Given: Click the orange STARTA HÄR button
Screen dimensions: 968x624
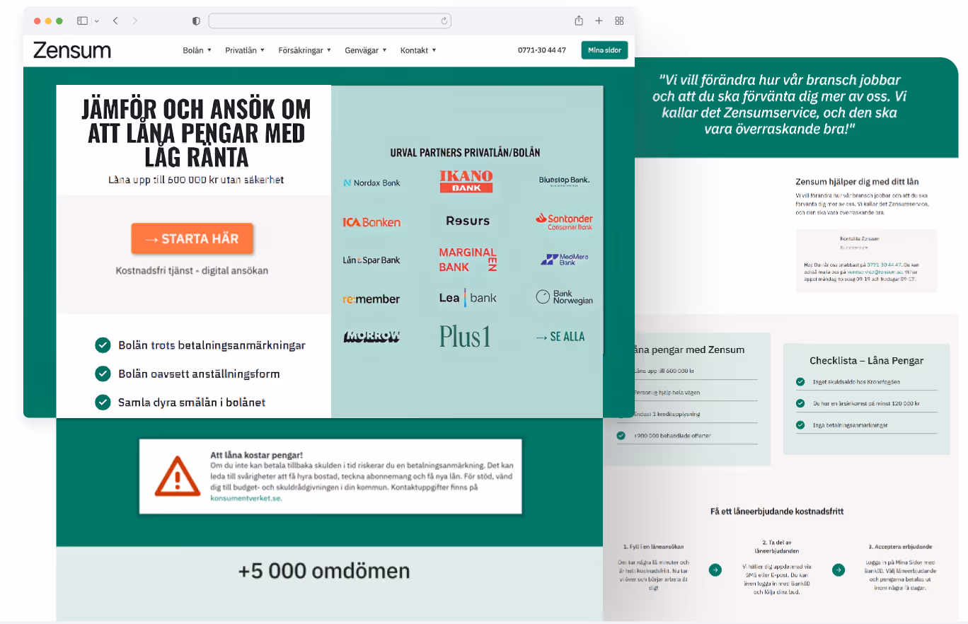Looking at the screenshot, I should (192, 238).
